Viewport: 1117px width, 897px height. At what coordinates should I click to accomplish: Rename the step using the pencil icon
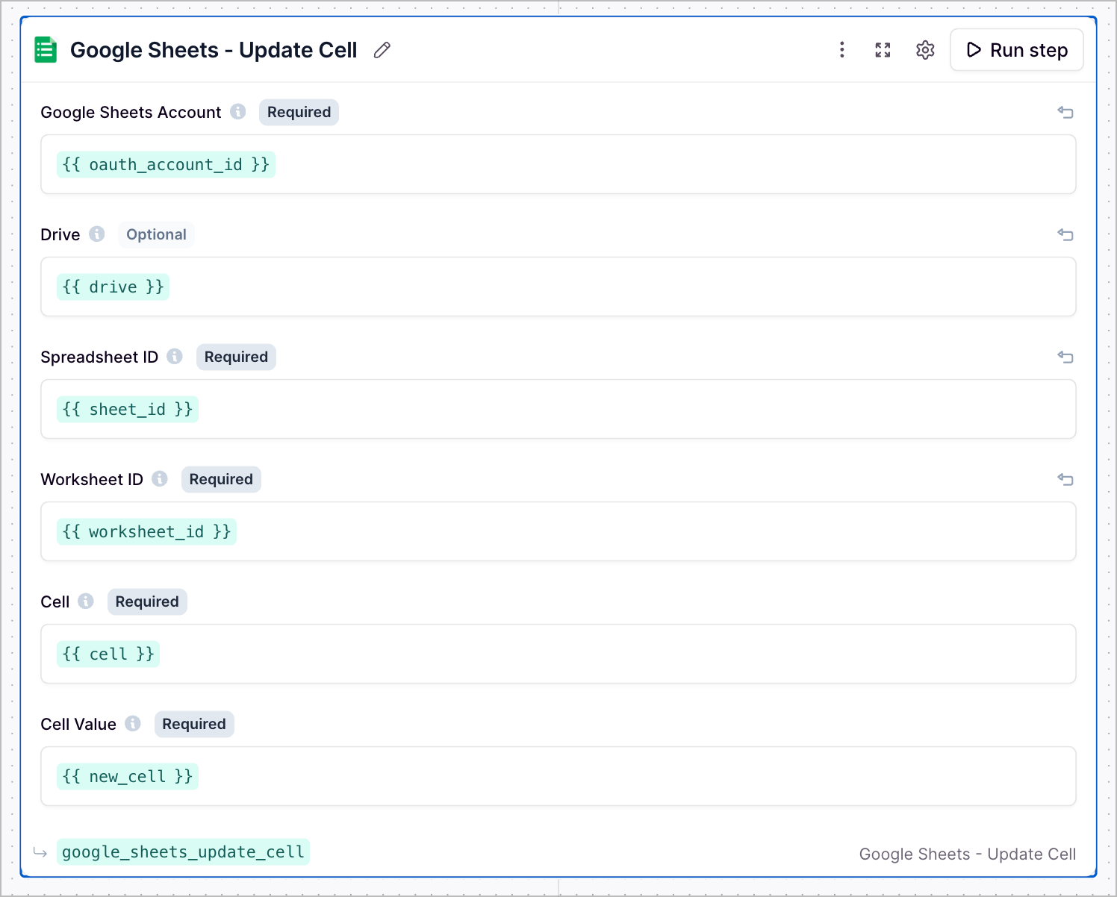click(x=382, y=49)
